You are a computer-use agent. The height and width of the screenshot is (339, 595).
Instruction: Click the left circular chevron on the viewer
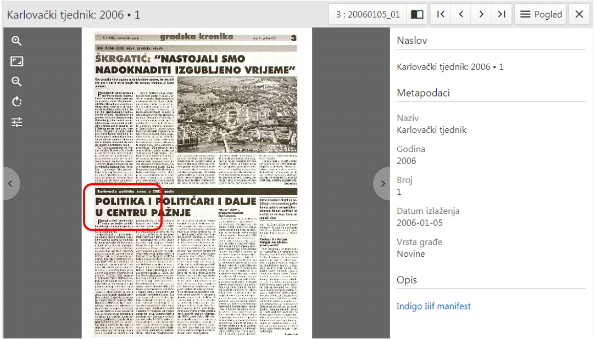12,183
